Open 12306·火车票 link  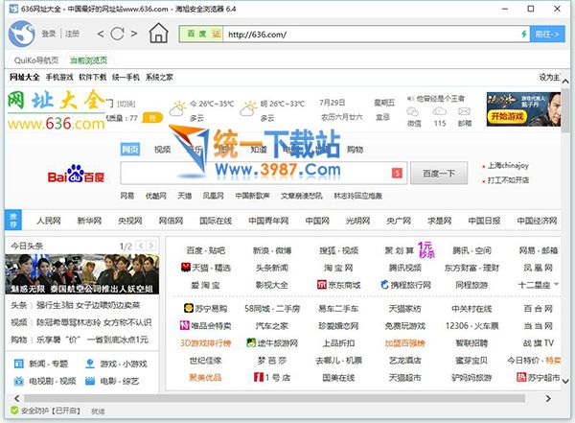tap(471, 325)
